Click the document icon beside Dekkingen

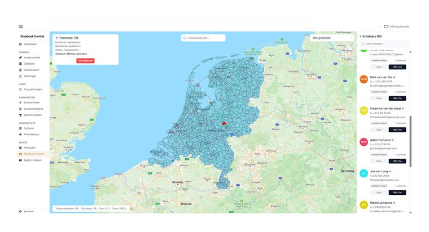pos(20,76)
